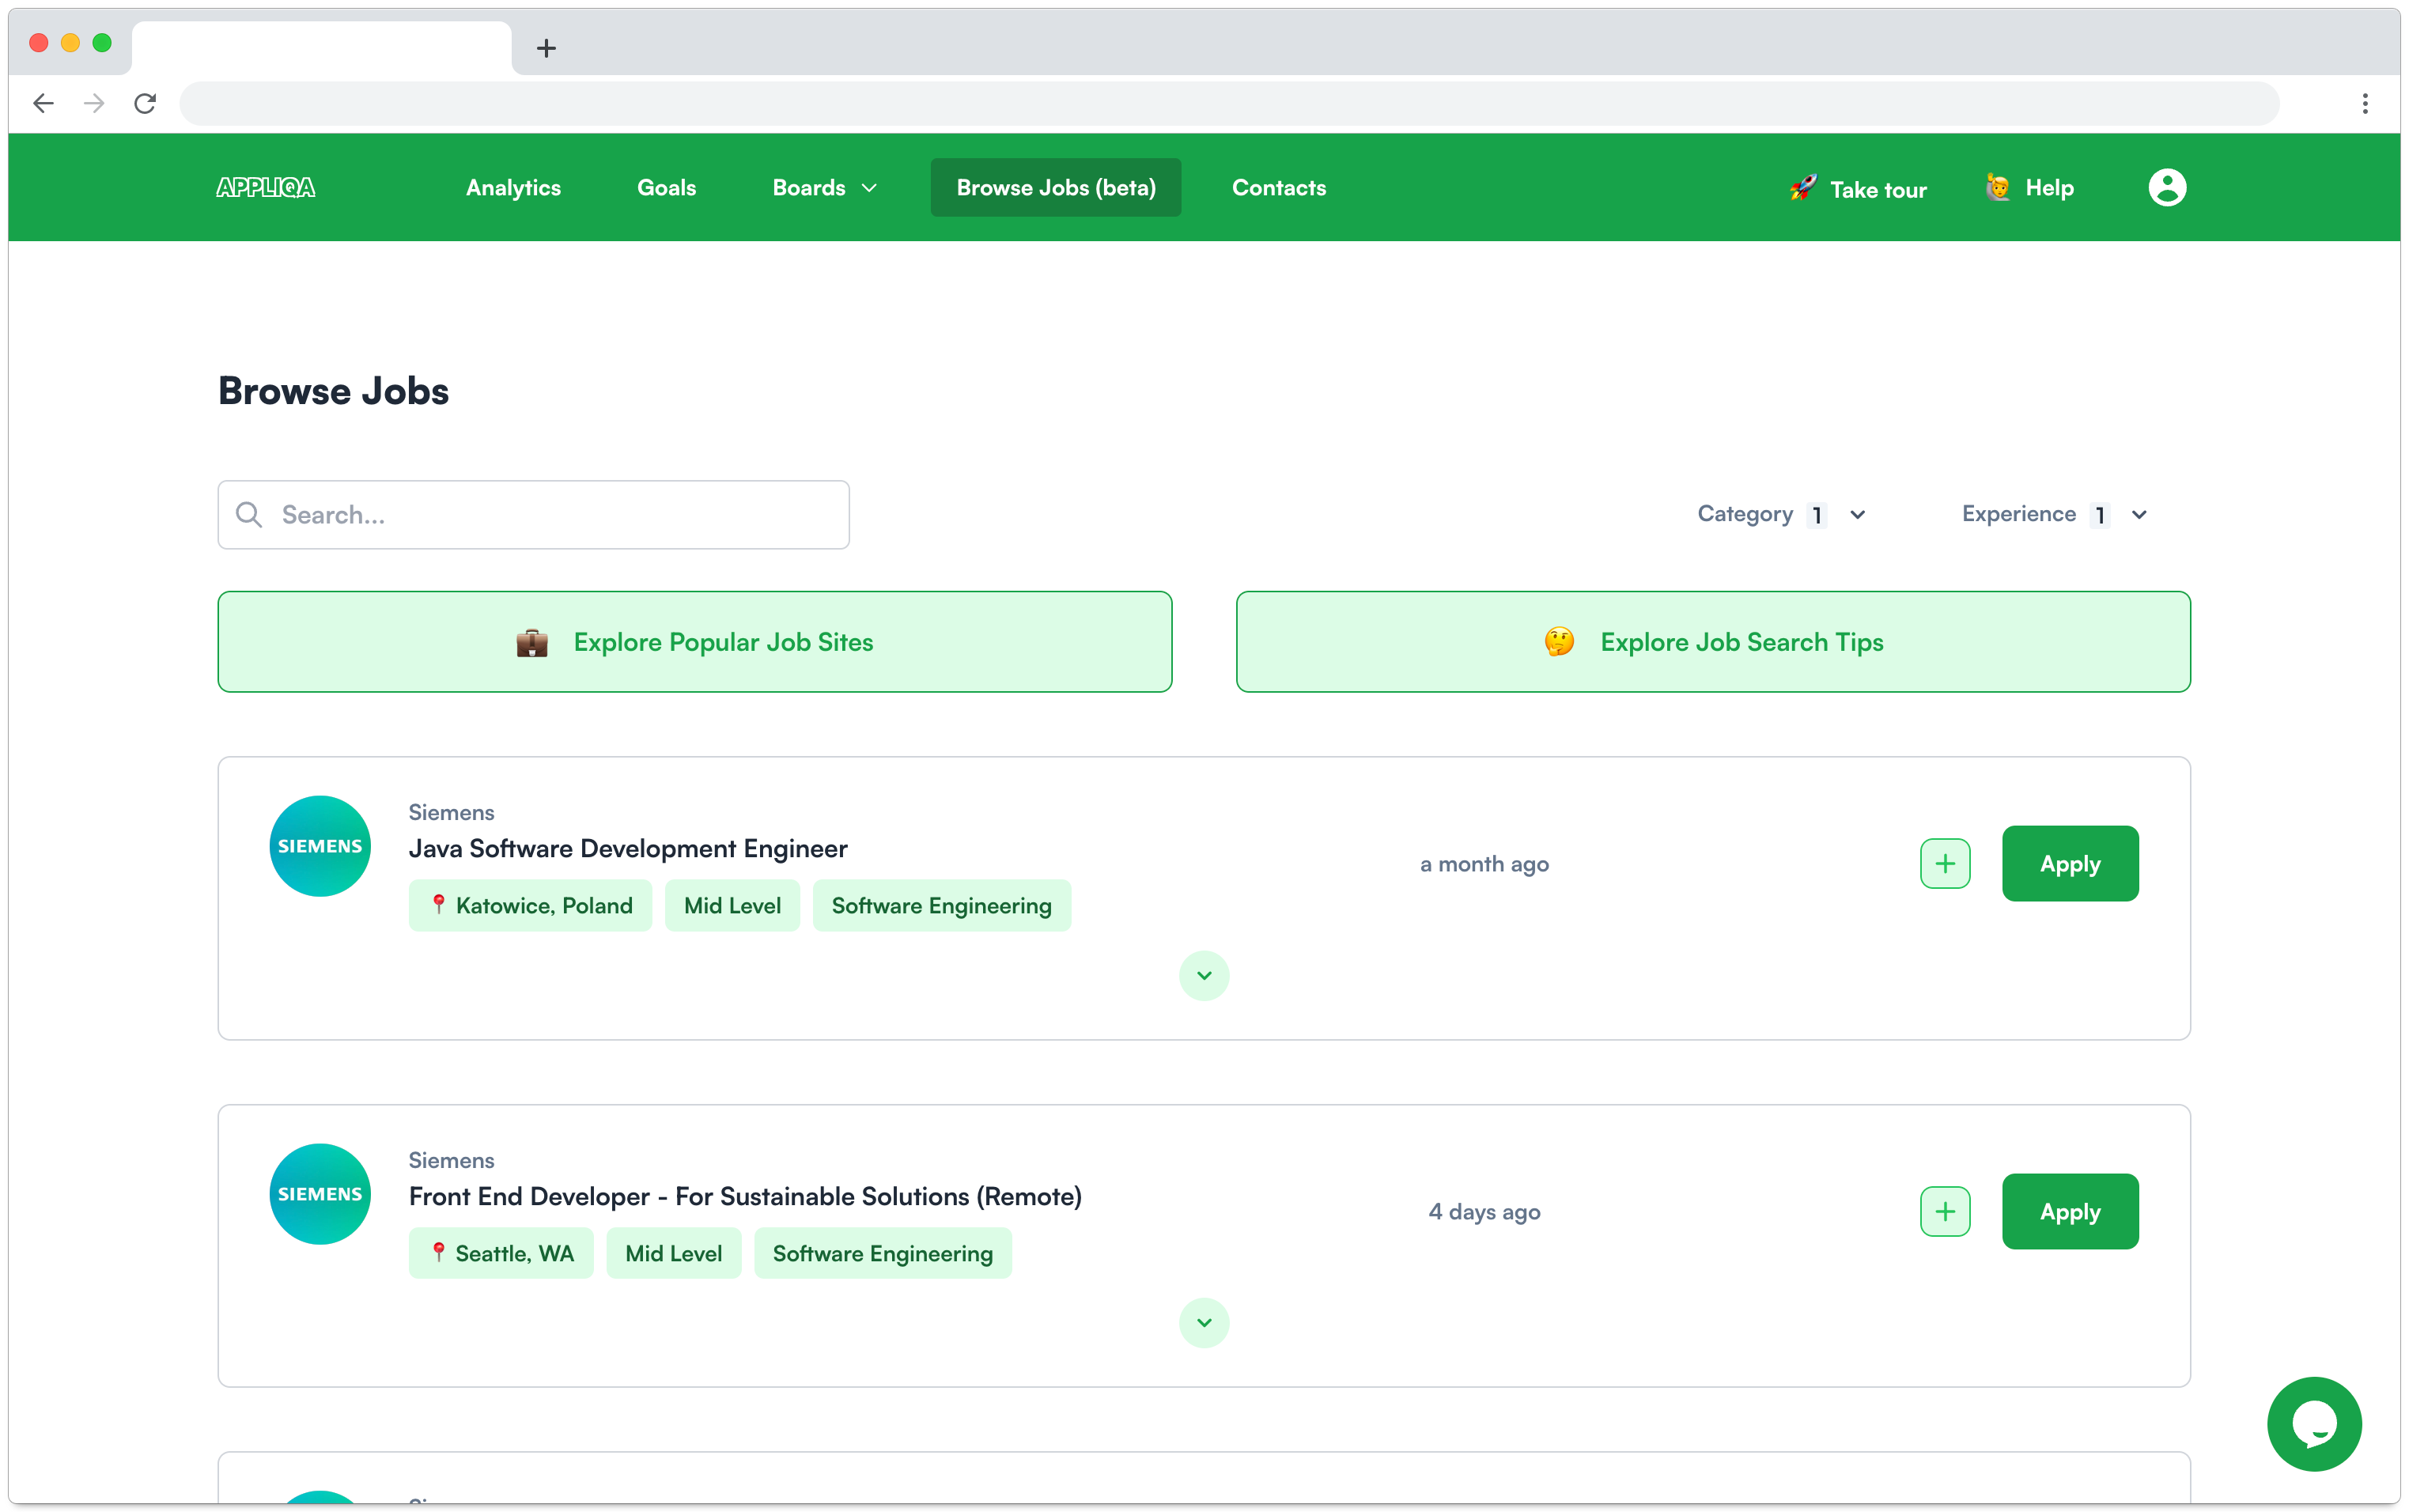2409x1512 pixels.
Task: Open a new browser tab
Action: coord(546,48)
